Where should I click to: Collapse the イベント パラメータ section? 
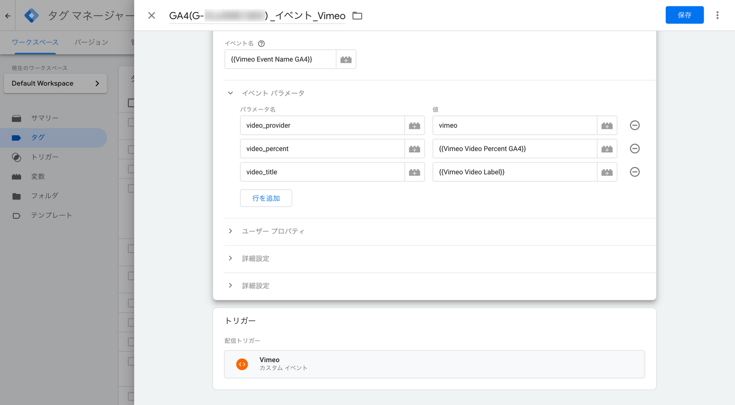pos(231,93)
